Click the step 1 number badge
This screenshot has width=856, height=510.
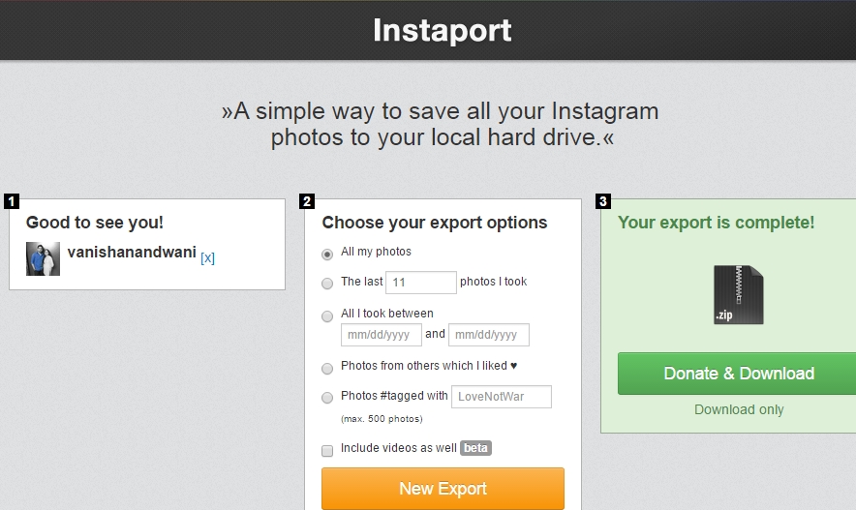pos(12,201)
